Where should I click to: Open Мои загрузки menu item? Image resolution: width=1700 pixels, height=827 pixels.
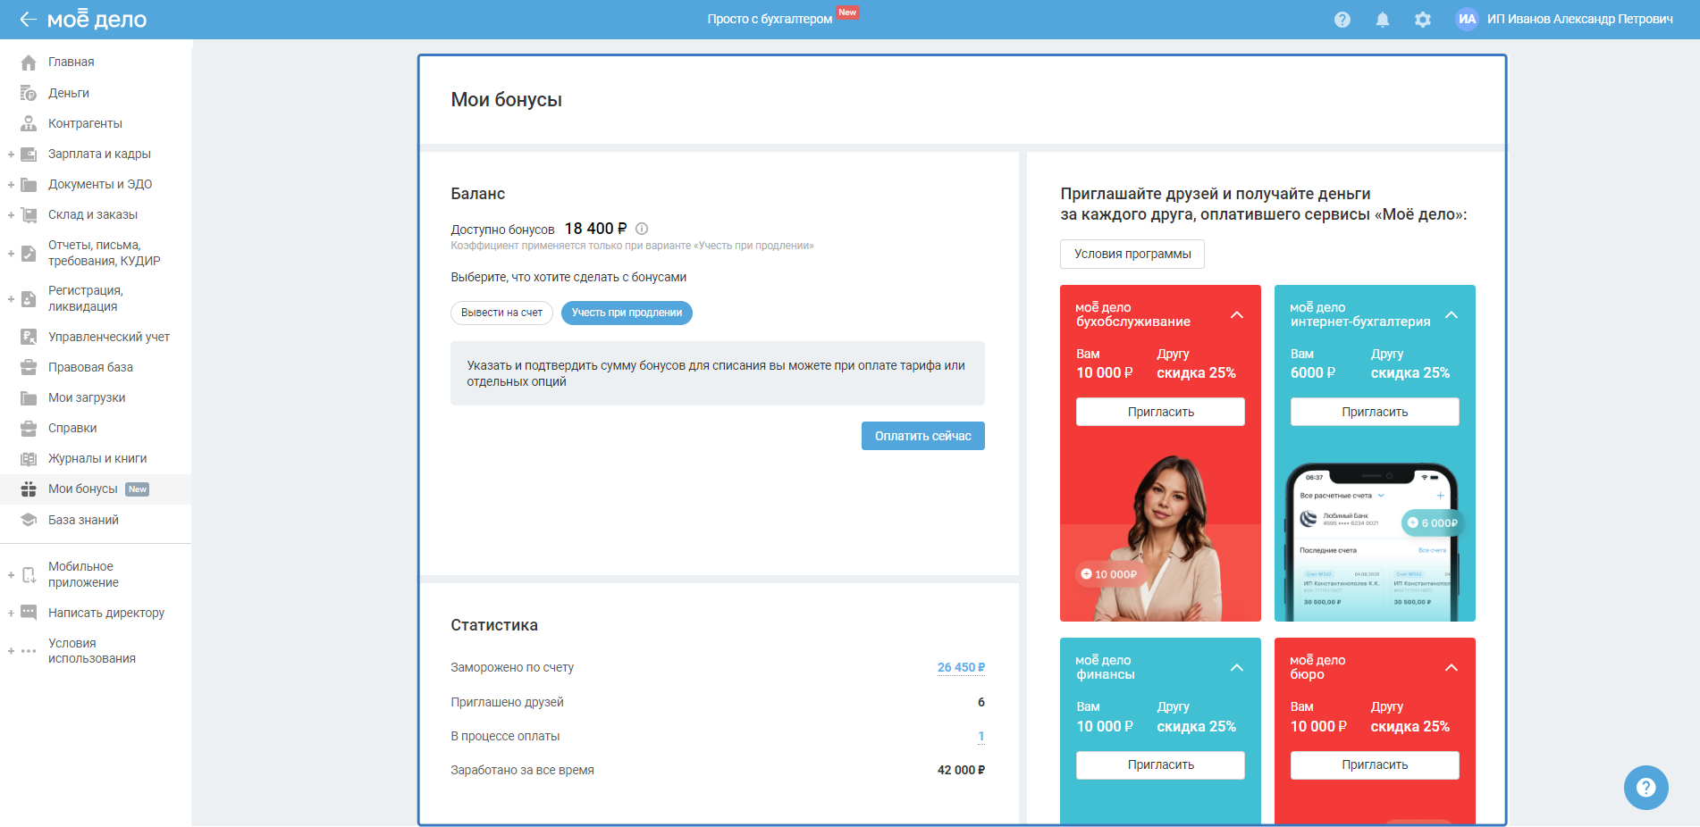point(87,397)
